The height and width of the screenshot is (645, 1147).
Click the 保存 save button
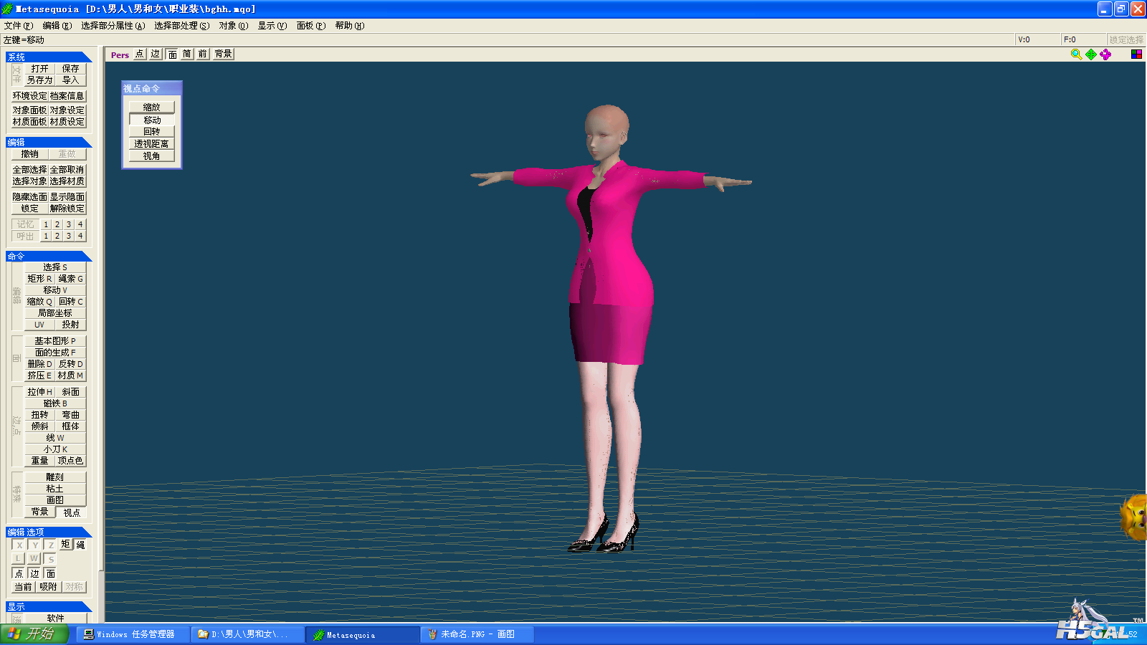(x=70, y=69)
